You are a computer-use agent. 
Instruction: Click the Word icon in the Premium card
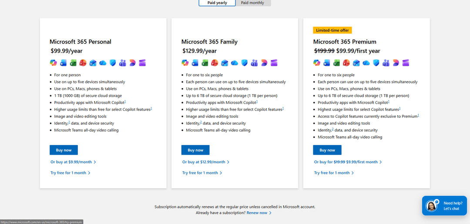327,63
